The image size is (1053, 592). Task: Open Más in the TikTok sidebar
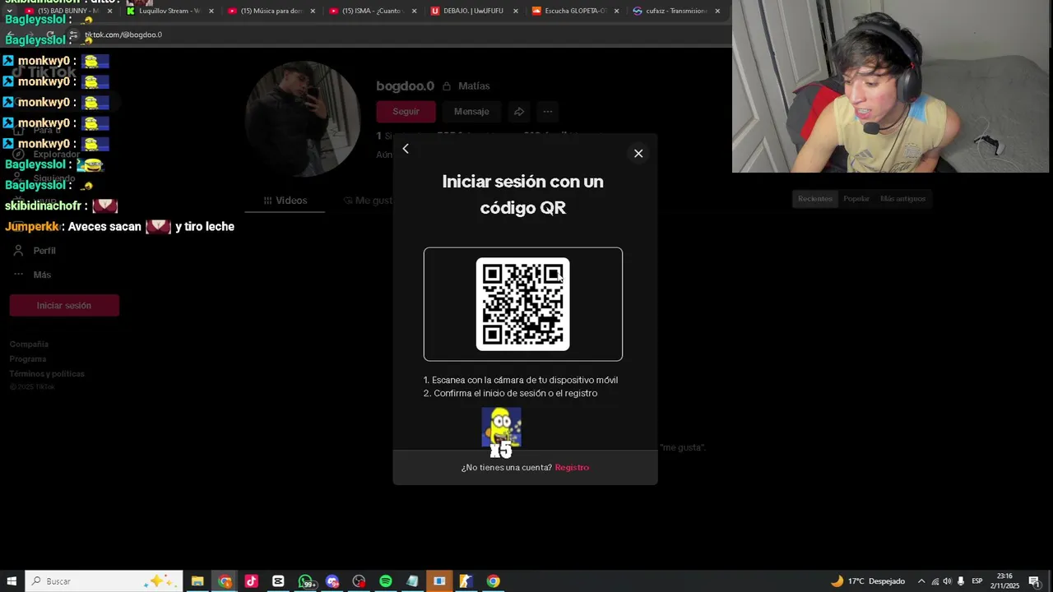(42, 275)
